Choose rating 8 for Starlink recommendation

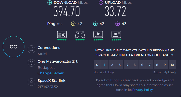157,65
